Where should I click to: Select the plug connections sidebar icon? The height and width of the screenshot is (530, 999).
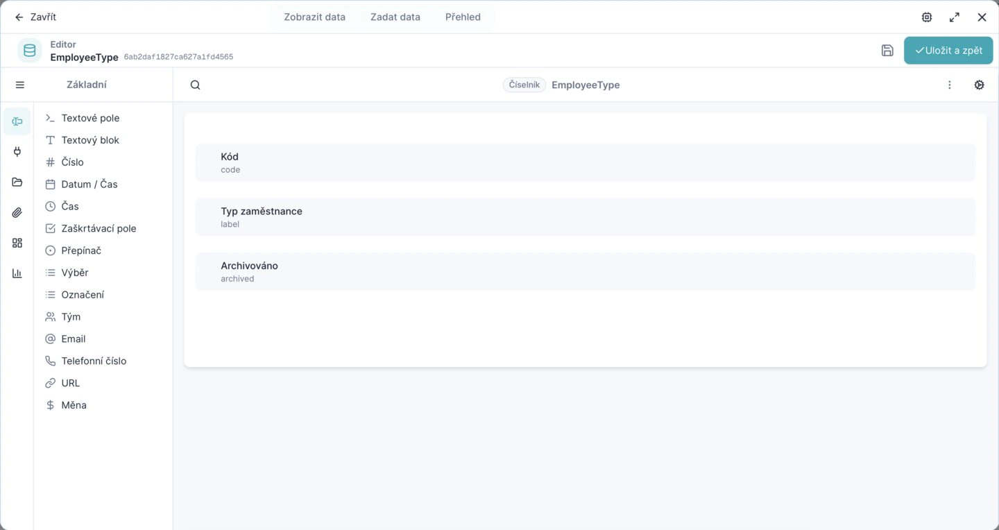pyautogui.click(x=17, y=152)
